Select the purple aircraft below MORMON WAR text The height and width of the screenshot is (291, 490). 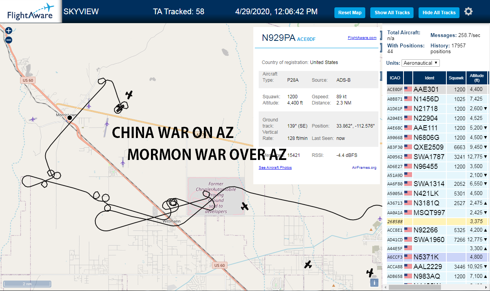[x=123, y=163]
